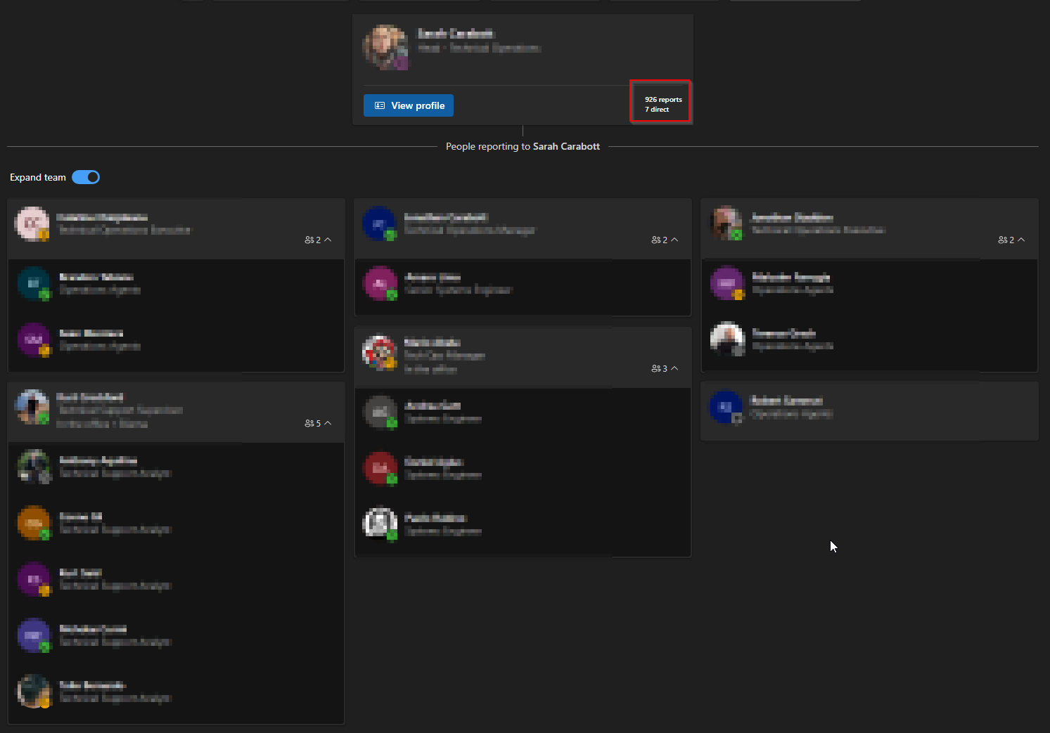
Task: Click the people icon beside the "3" report count
Action: click(x=655, y=368)
